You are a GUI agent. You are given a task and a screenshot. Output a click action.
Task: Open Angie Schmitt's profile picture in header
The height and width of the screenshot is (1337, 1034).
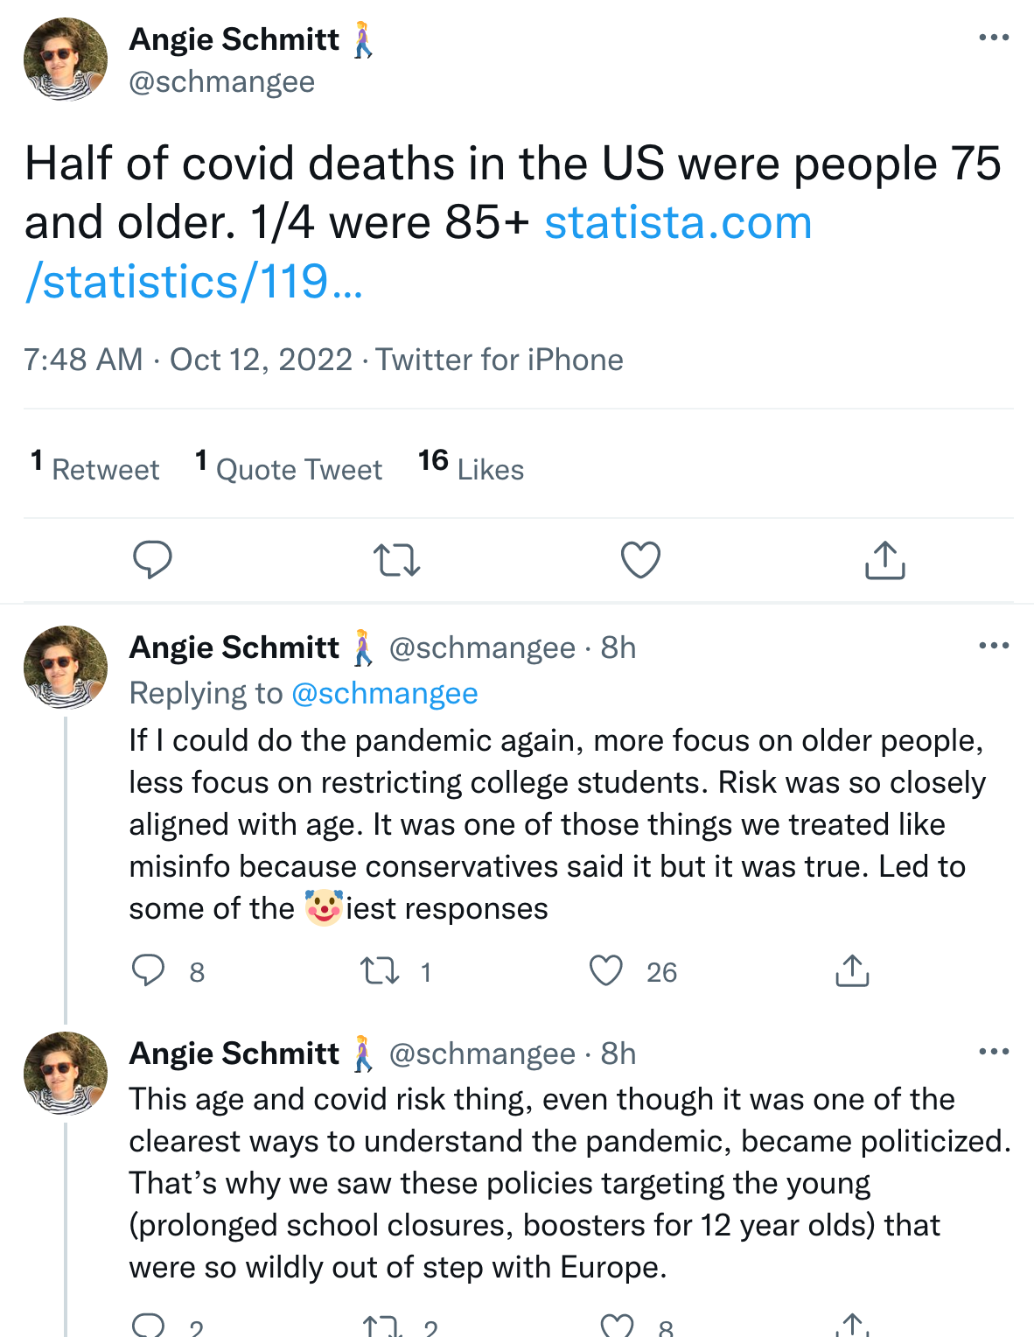66,59
